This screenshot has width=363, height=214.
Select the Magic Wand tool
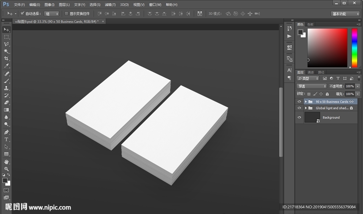[6, 51]
